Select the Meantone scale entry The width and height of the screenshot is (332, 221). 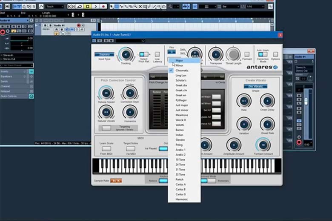(x=184, y=115)
